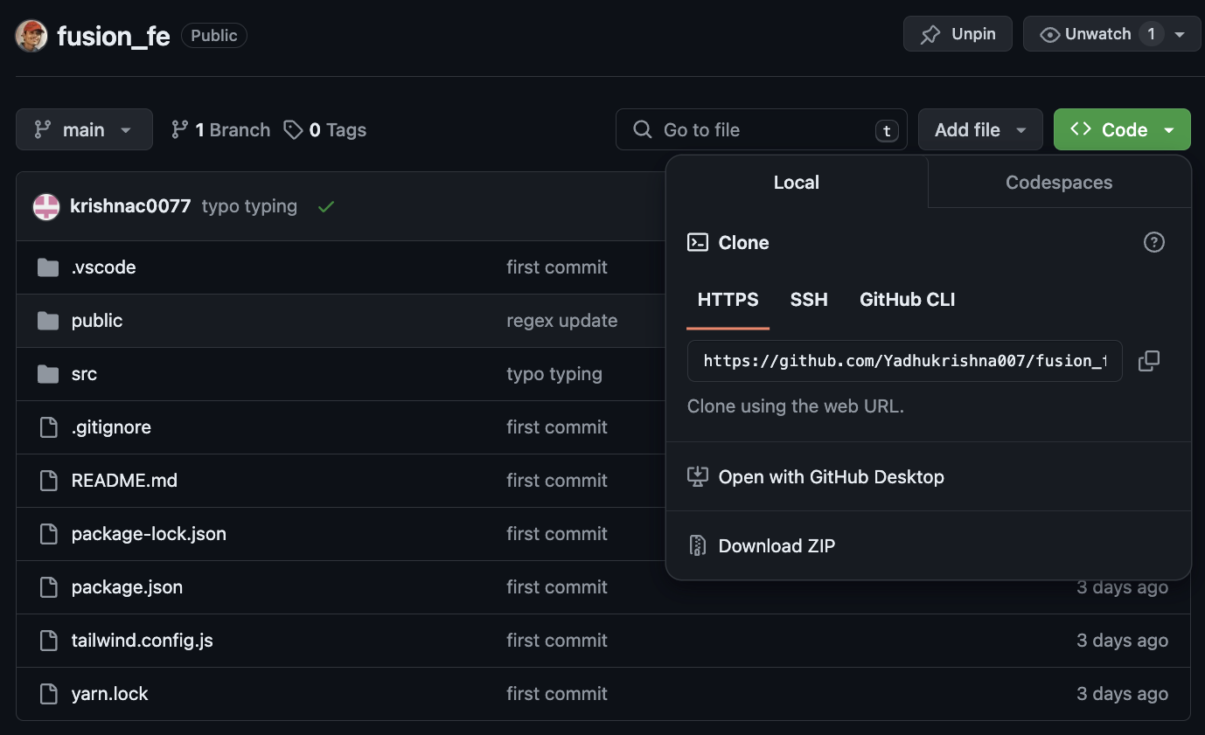This screenshot has width=1205, height=735.
Task: Open the 'regex update' commit on public row
Action: coord(561,321)
